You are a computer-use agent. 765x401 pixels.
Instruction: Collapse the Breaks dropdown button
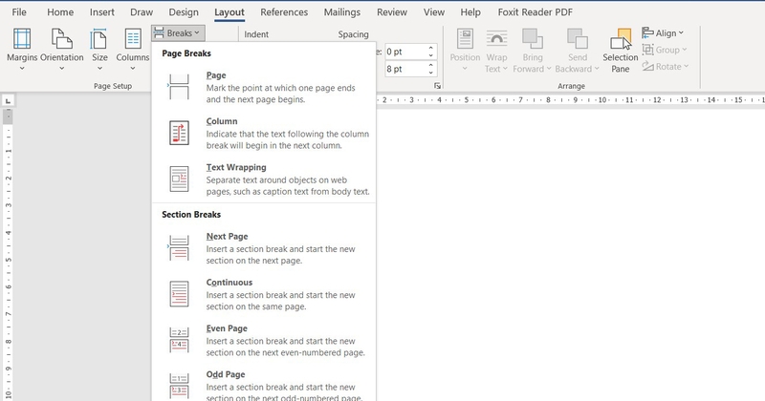click(178, 33)
